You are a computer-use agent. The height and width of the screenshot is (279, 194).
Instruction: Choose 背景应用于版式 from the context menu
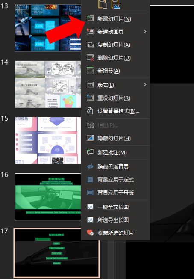coord(115,180)
